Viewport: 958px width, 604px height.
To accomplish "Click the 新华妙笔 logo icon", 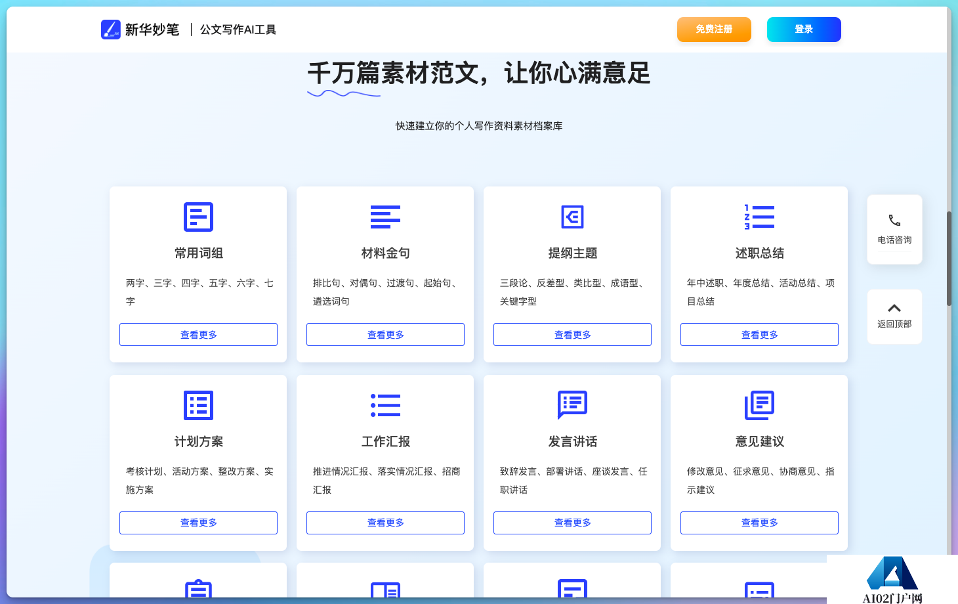I will [111, 30].
